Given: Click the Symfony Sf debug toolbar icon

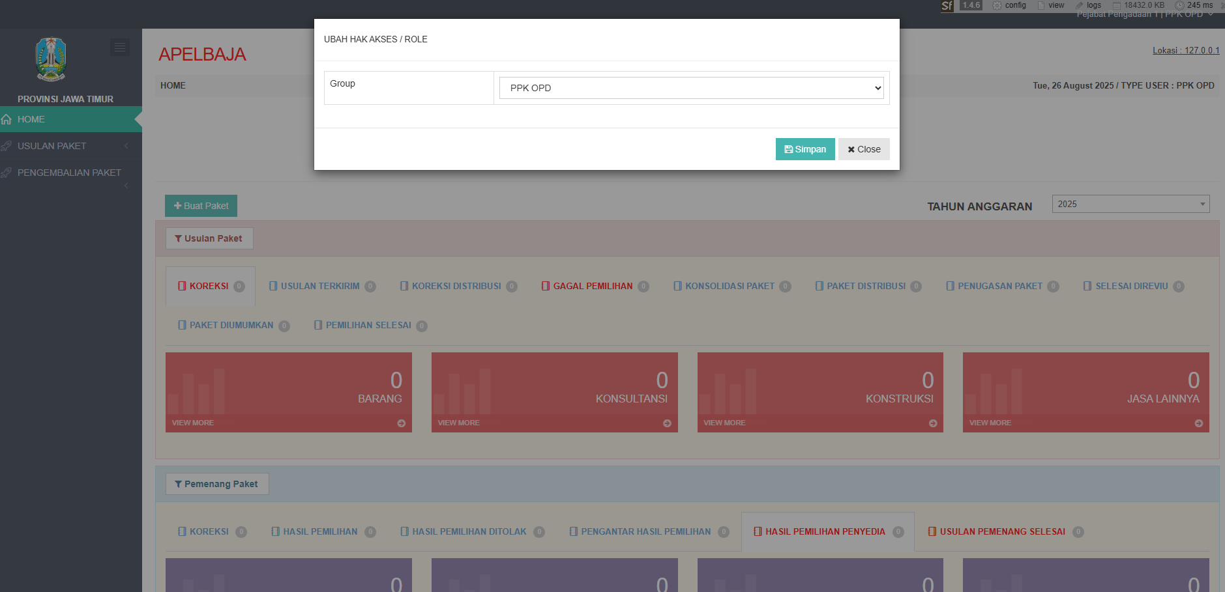Looking at the screenshot, I should [x=947, y=6].
